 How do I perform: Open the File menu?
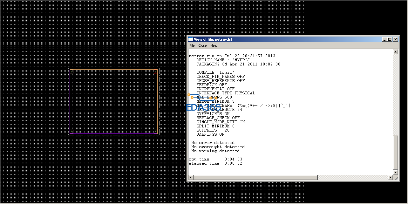click(x=192, y=46)
